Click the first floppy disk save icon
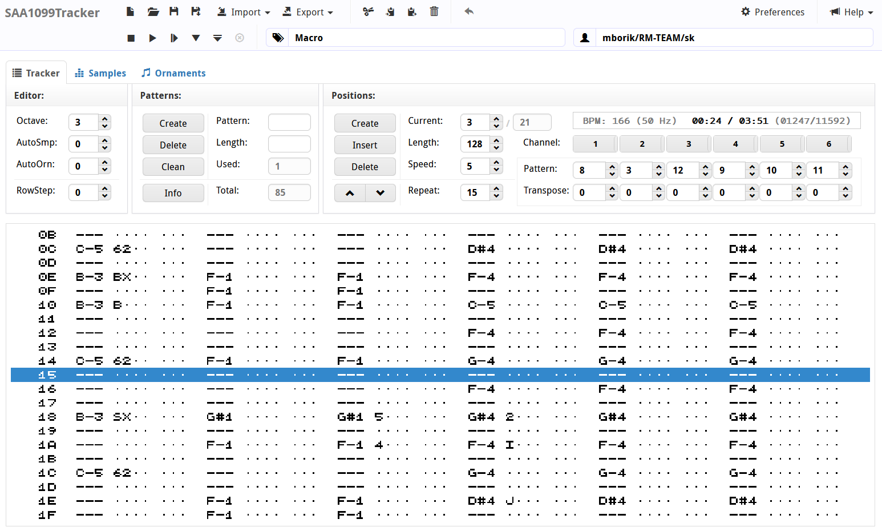This screenshot has height=531, width=882. [x=174, y=11]
